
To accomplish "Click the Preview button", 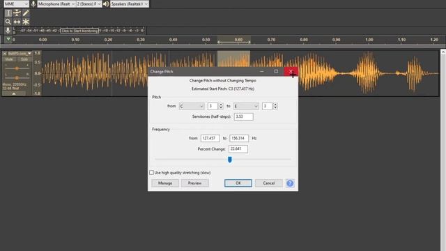I will click(x=195, y=183).
